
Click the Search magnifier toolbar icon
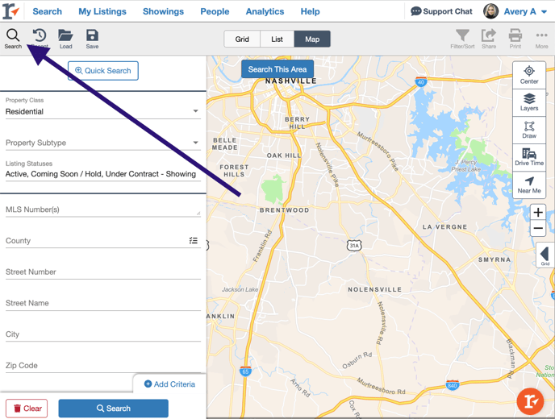[13, 38]
